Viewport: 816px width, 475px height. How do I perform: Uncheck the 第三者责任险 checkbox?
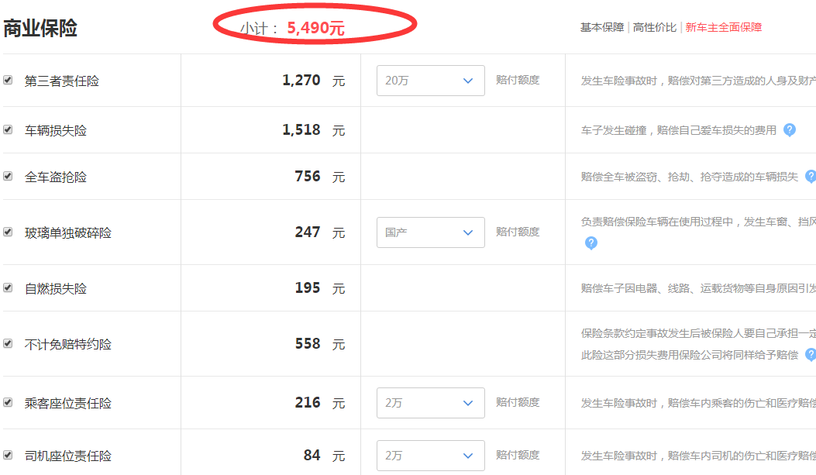tap(8, 80)
